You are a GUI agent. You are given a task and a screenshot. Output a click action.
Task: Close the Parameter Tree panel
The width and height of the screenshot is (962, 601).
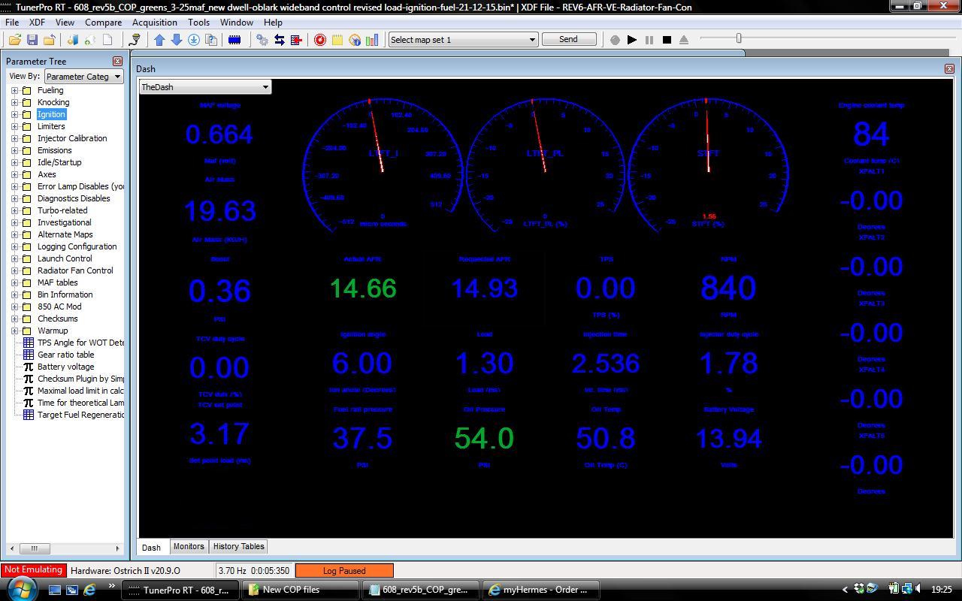pyautogui.click(x=117, y=61)
